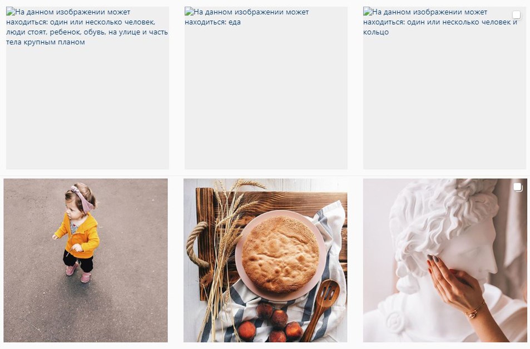Click the peaches on the striped towel

271,322
